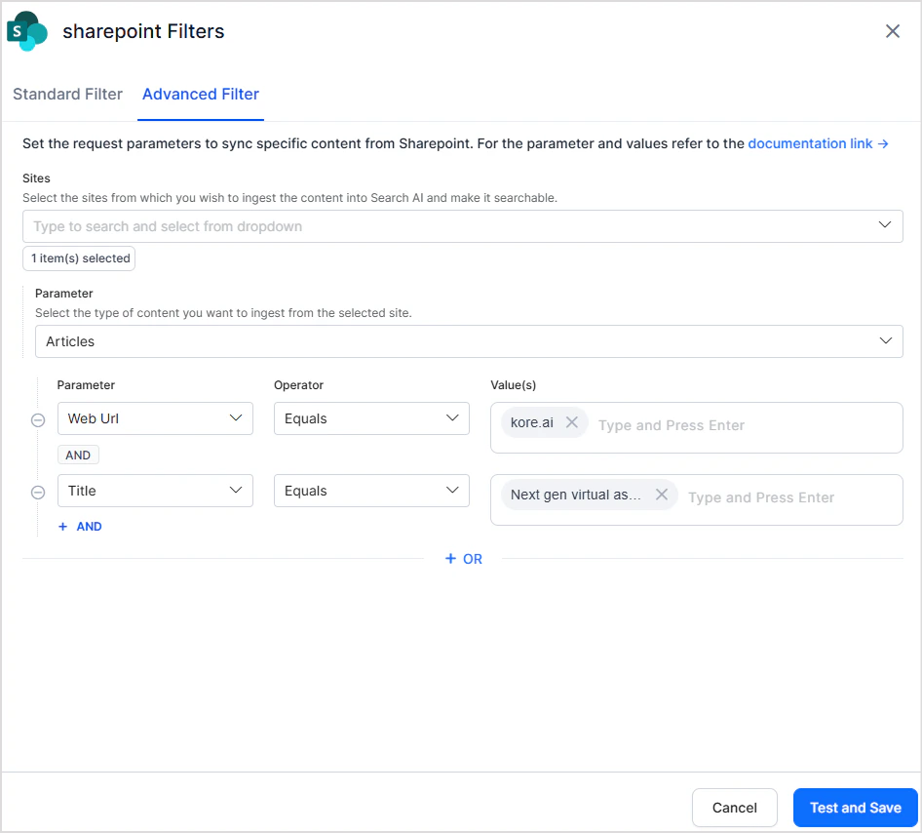Delete the Next gen virtual value chip

[x=662, y=495]
